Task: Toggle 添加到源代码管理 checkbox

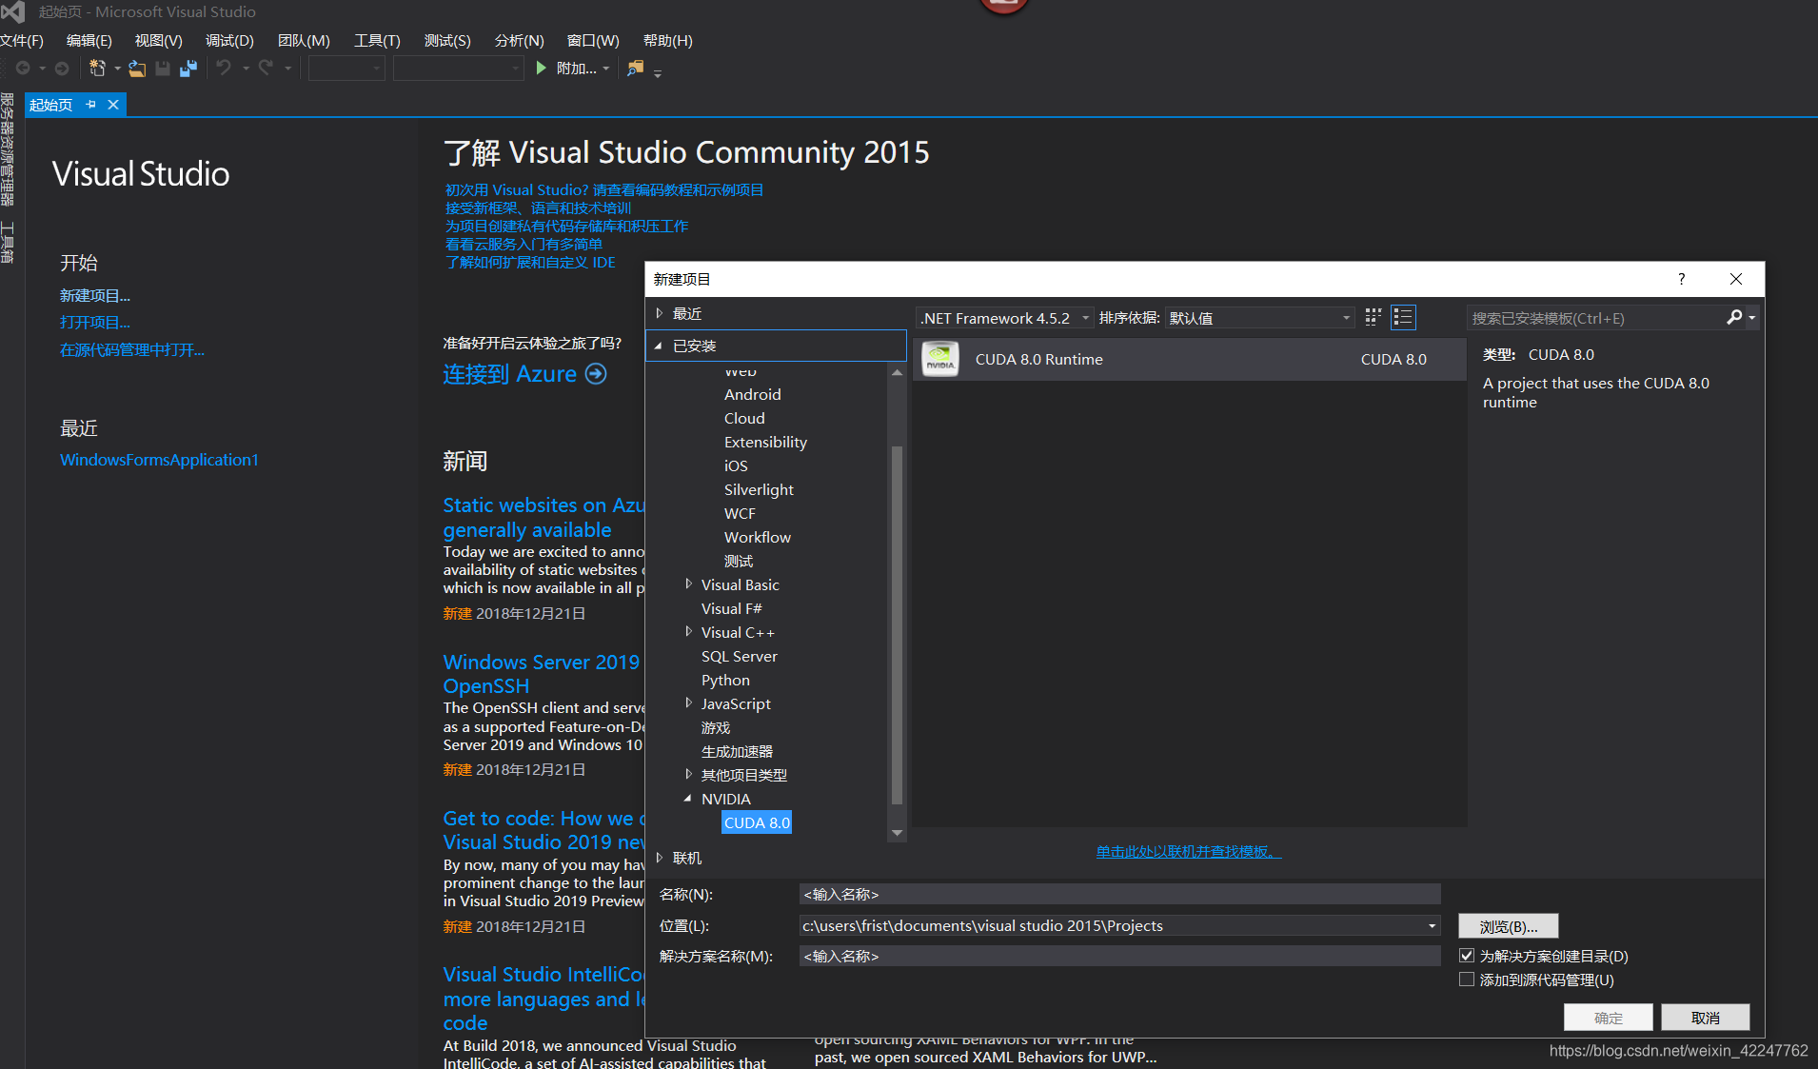Action: click(1467, 980)
